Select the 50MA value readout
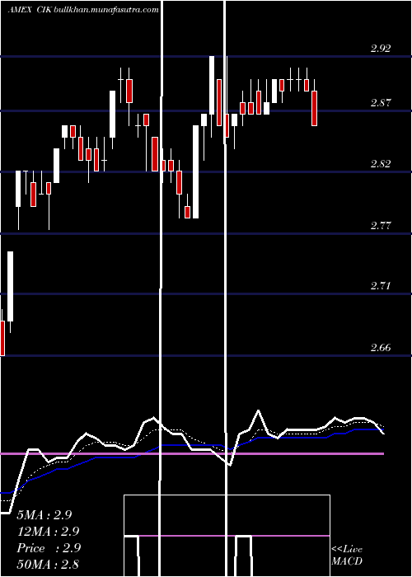Image resolution: width=412 pixels, height=577 pixels. [48, 564]
